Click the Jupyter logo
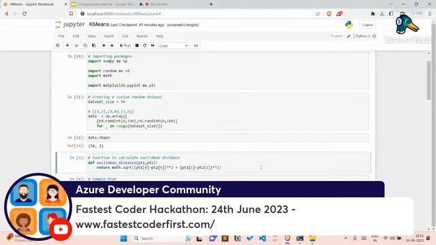Viewport: 436px width, 245px height. coord(69,24)
